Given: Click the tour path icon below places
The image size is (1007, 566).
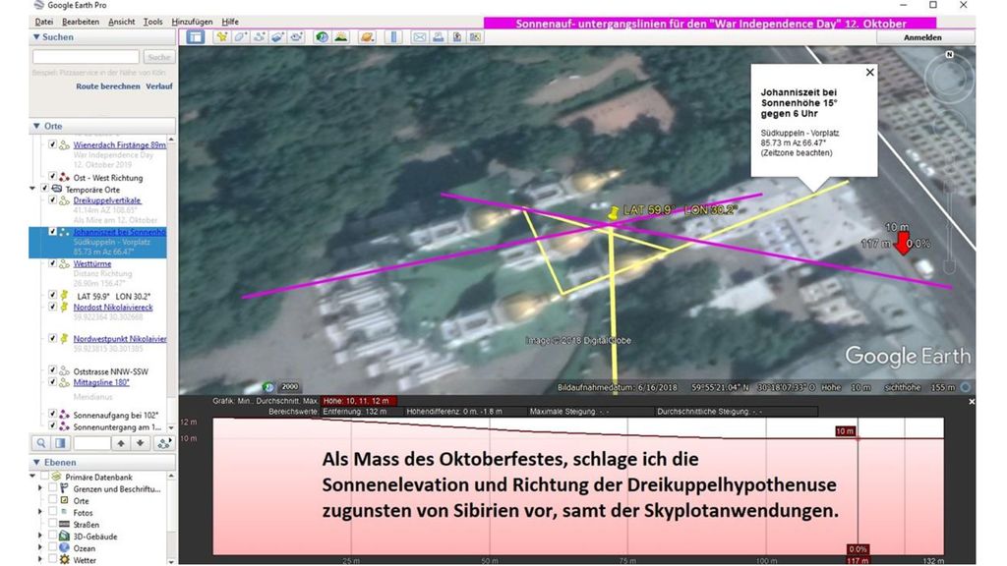Looking at the screenshot, I should point(164,443).
